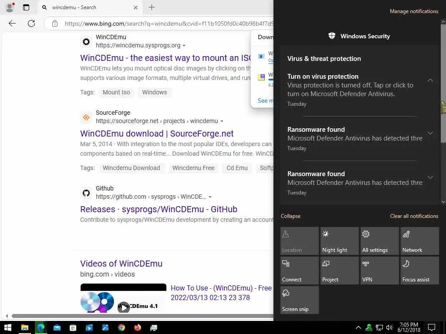Refresh the page
Screen dimensions: 446x334
31,23
